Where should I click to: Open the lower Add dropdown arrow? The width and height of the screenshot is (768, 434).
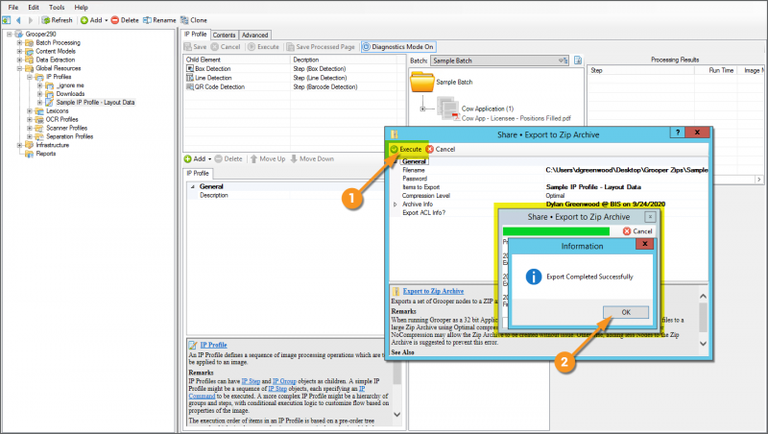click(209, 159)
